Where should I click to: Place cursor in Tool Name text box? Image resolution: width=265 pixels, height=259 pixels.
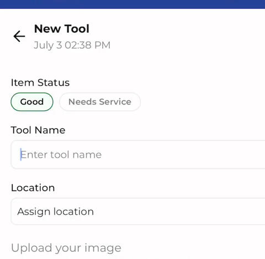pyautogui.click(x=138, y=155)
